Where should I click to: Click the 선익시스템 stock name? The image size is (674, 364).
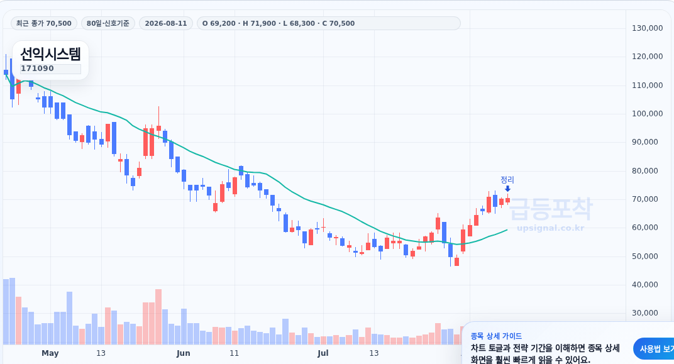tap(50, 54)
